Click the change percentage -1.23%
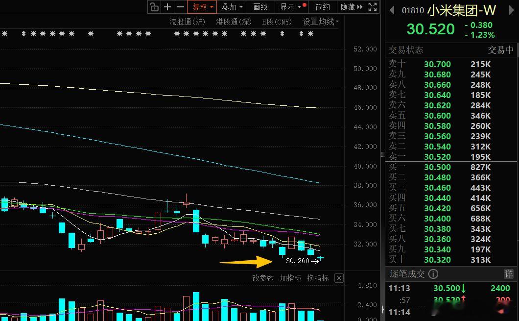Screen dimensions: 519x321 pos(480,35)
